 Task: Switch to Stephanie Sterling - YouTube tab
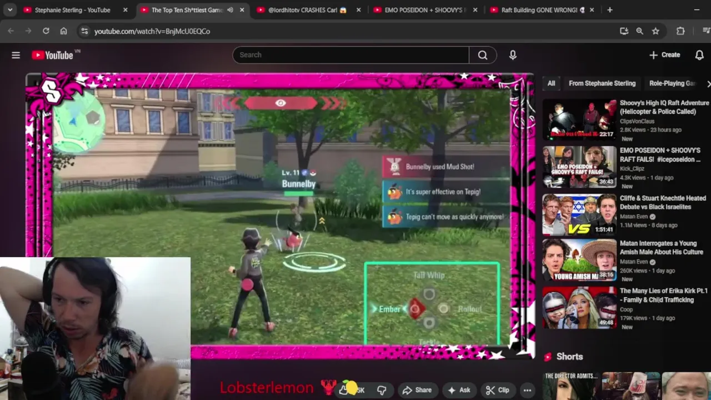click(72, 10)
